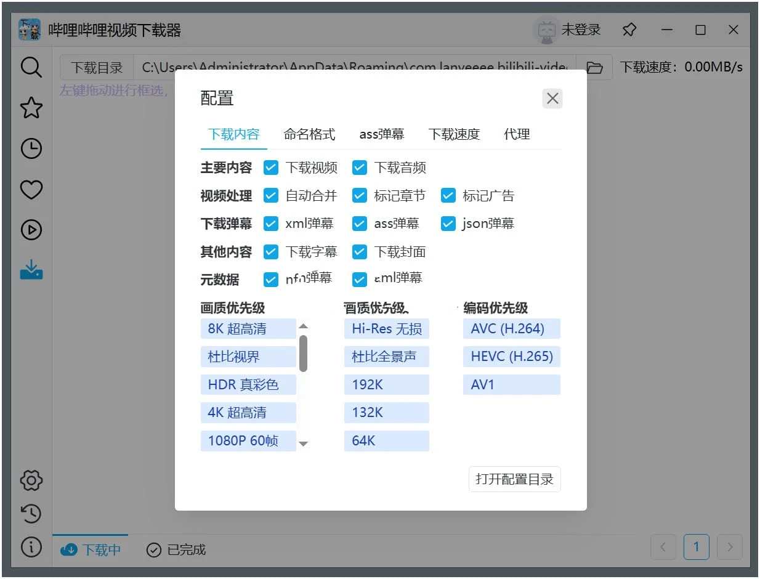Select the heart icon in the sidebar

click(x=31, y=190)
